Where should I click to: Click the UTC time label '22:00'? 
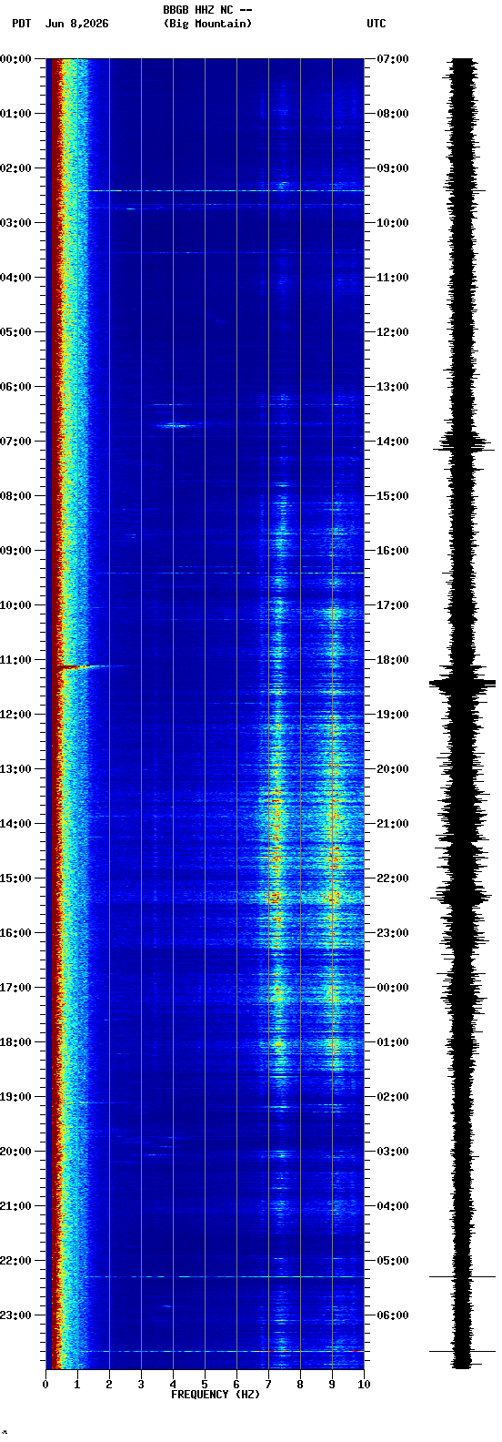click(393, 878)
